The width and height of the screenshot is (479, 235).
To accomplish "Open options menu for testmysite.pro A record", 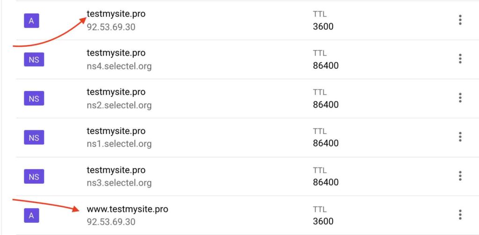I will (460, 20).
